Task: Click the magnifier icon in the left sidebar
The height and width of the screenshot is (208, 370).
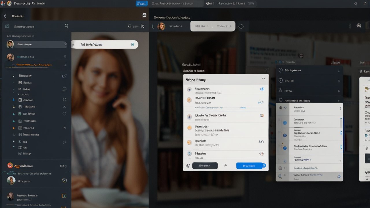Action: tap(66, 26)
